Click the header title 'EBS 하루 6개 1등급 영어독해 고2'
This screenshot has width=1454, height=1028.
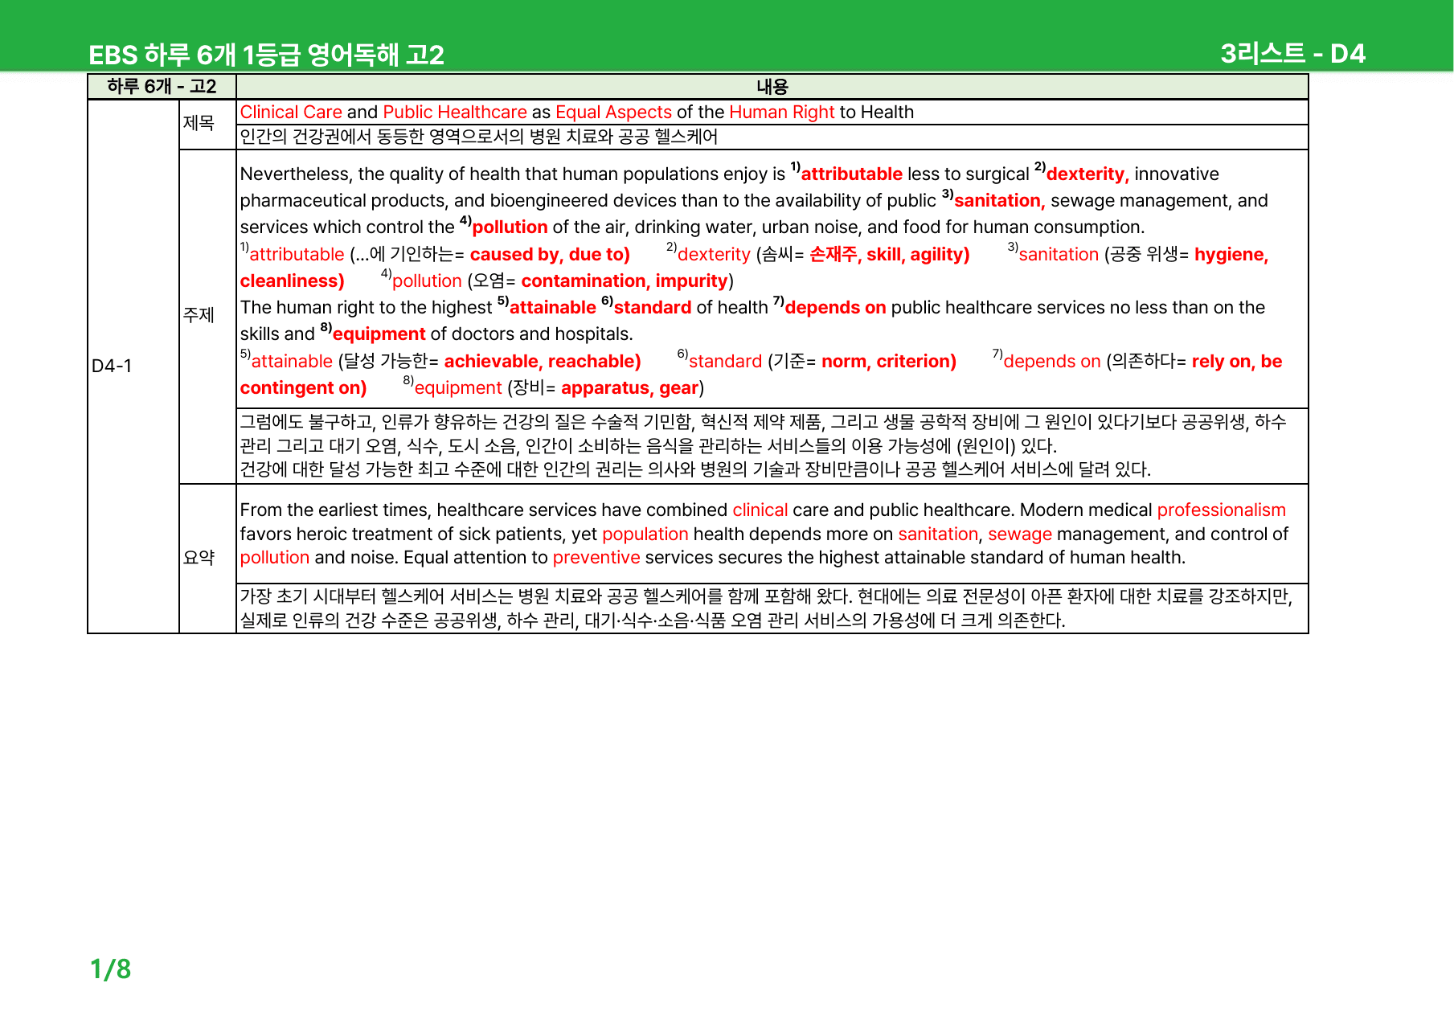pos(266,55)
